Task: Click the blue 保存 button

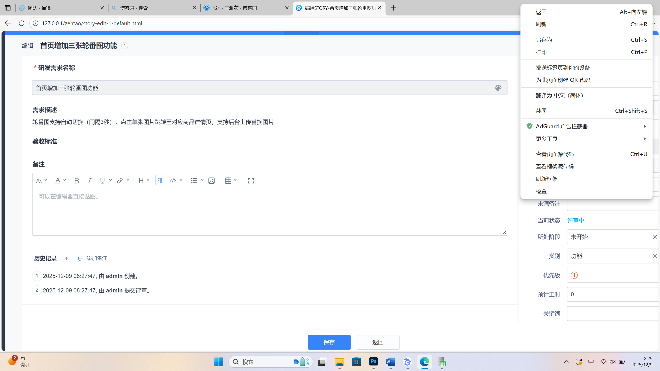Action: [329, 342]
